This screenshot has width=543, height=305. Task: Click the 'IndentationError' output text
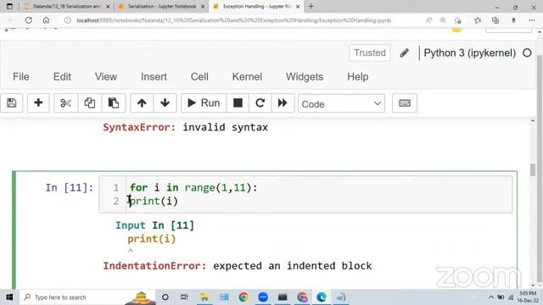(x=154, y=266)
